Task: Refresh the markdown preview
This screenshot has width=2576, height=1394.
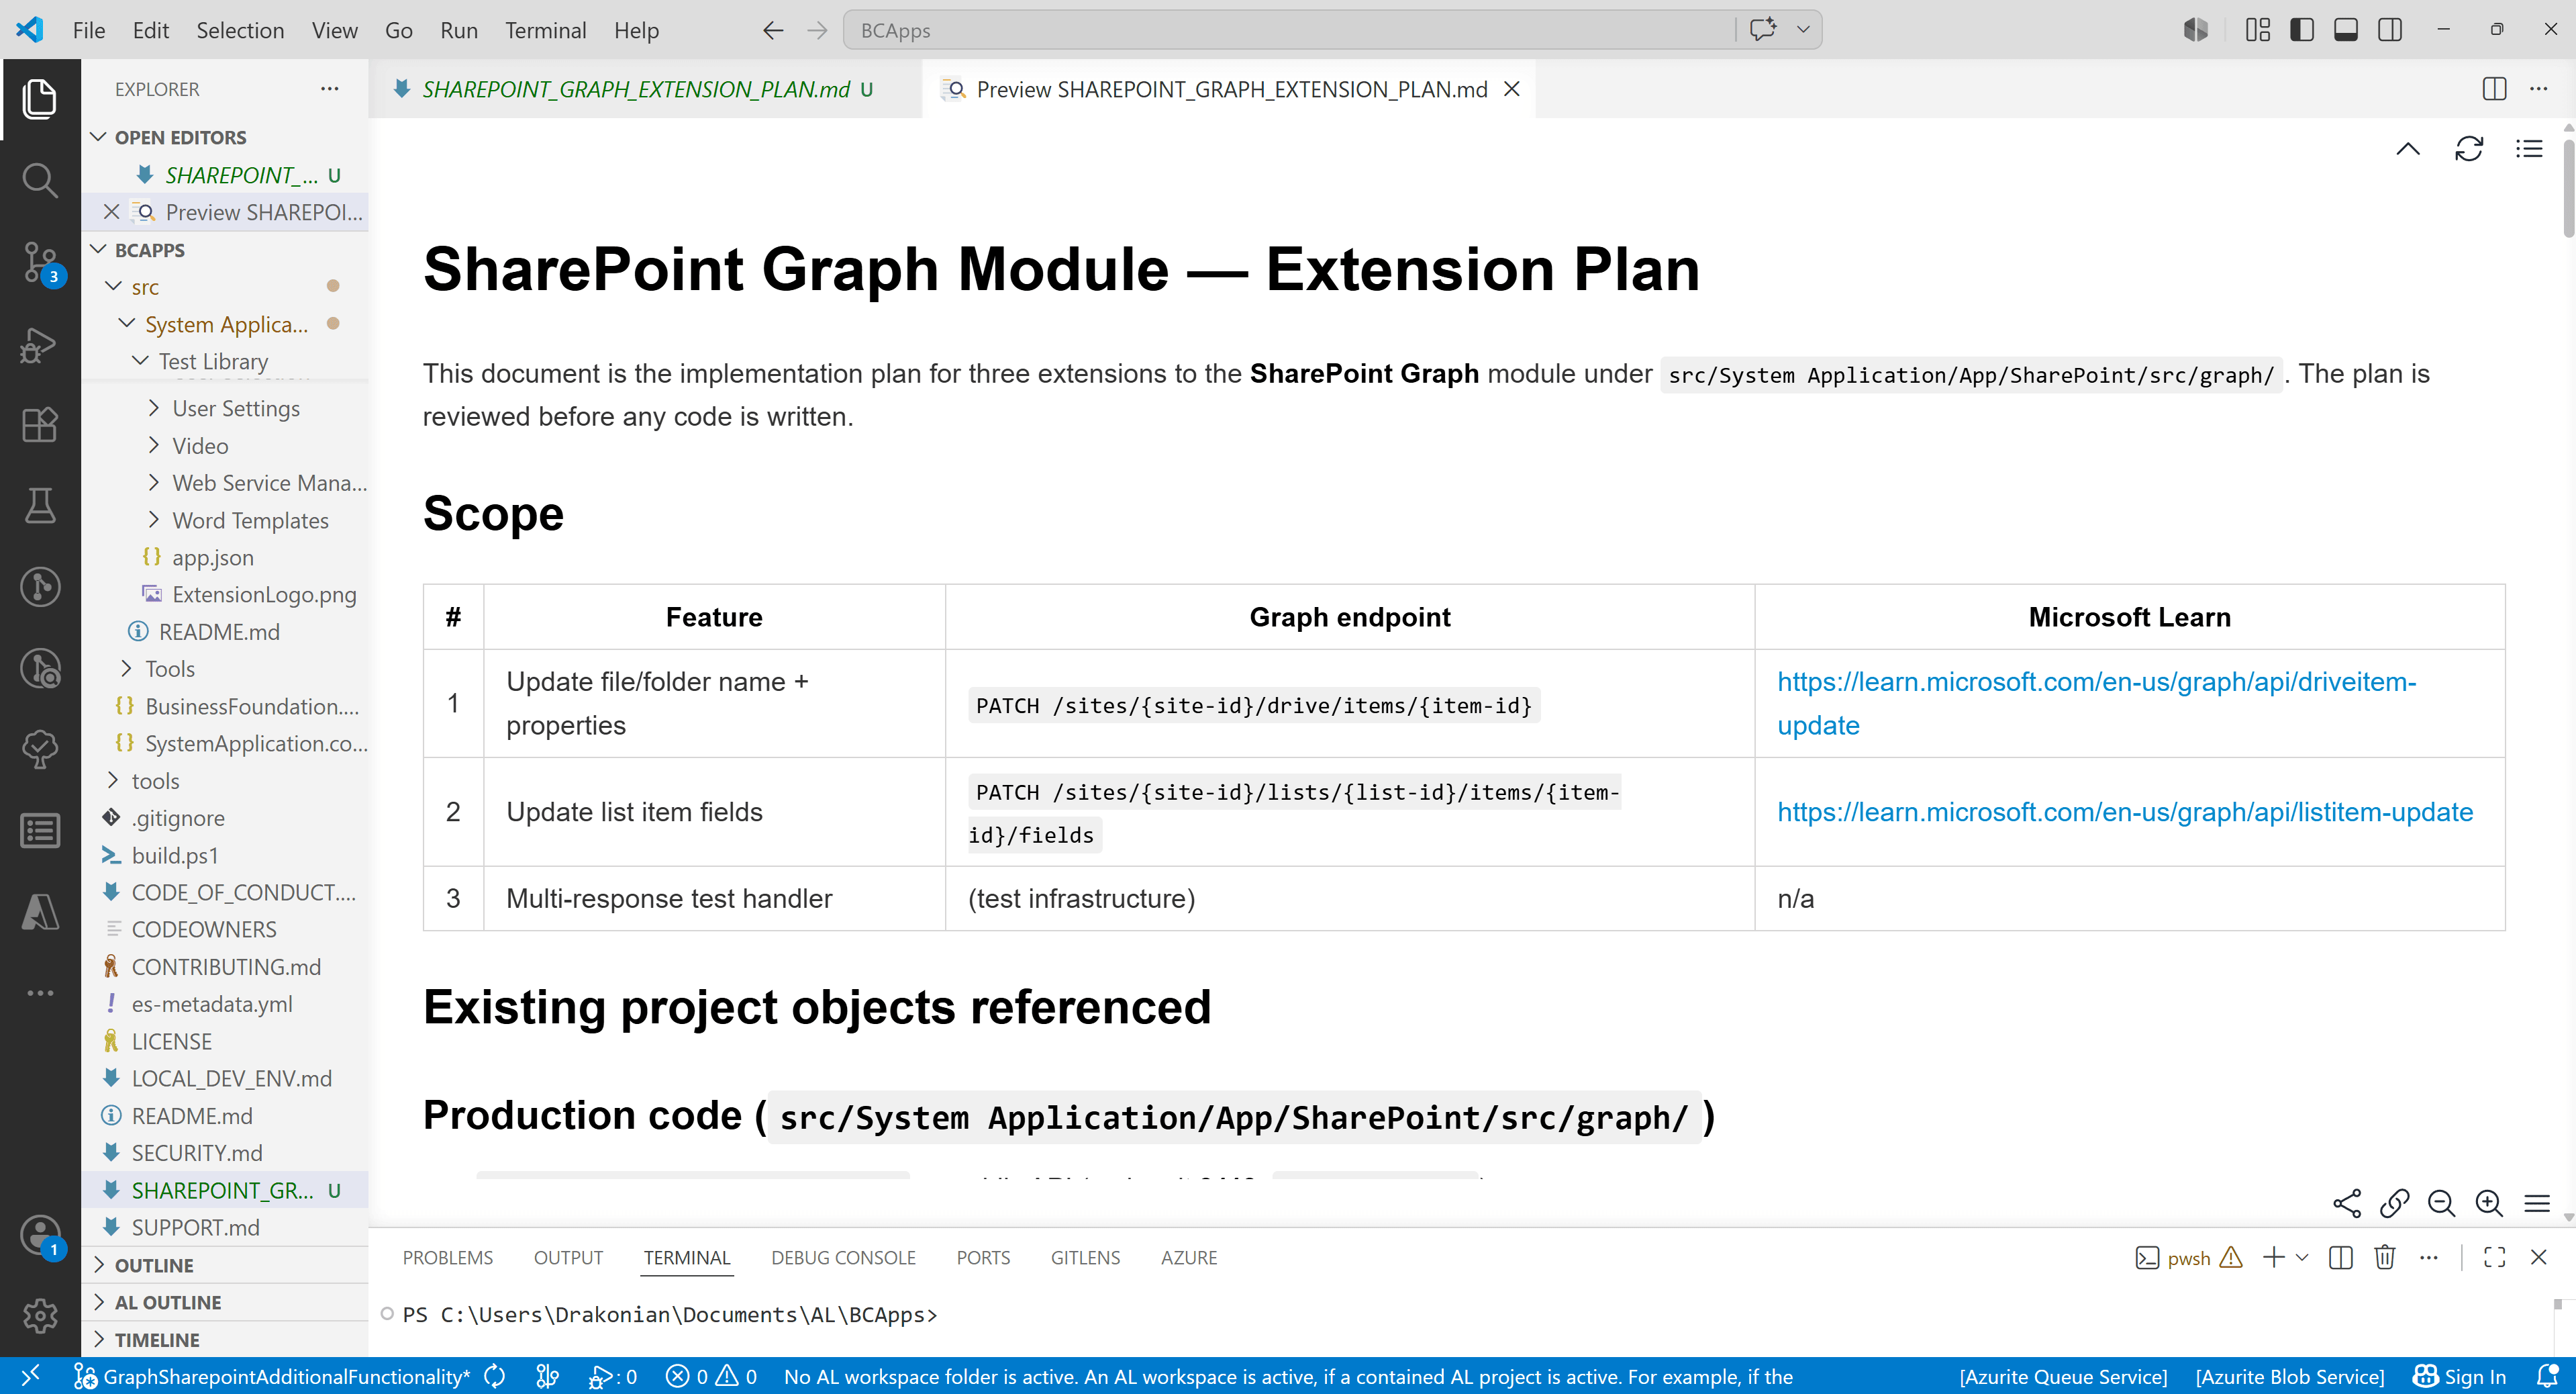Action: pos(2469,149)
